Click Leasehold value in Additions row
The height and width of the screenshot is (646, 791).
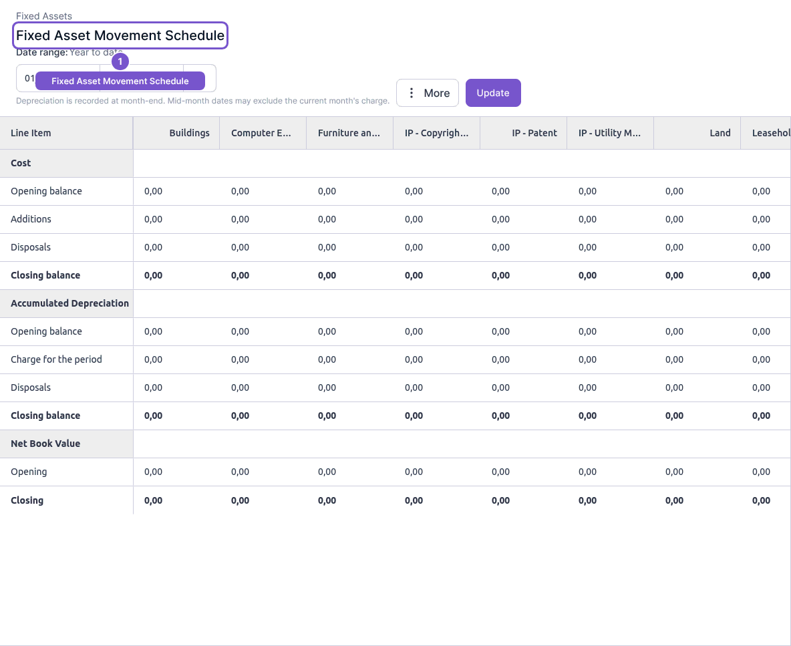point(761,219)
